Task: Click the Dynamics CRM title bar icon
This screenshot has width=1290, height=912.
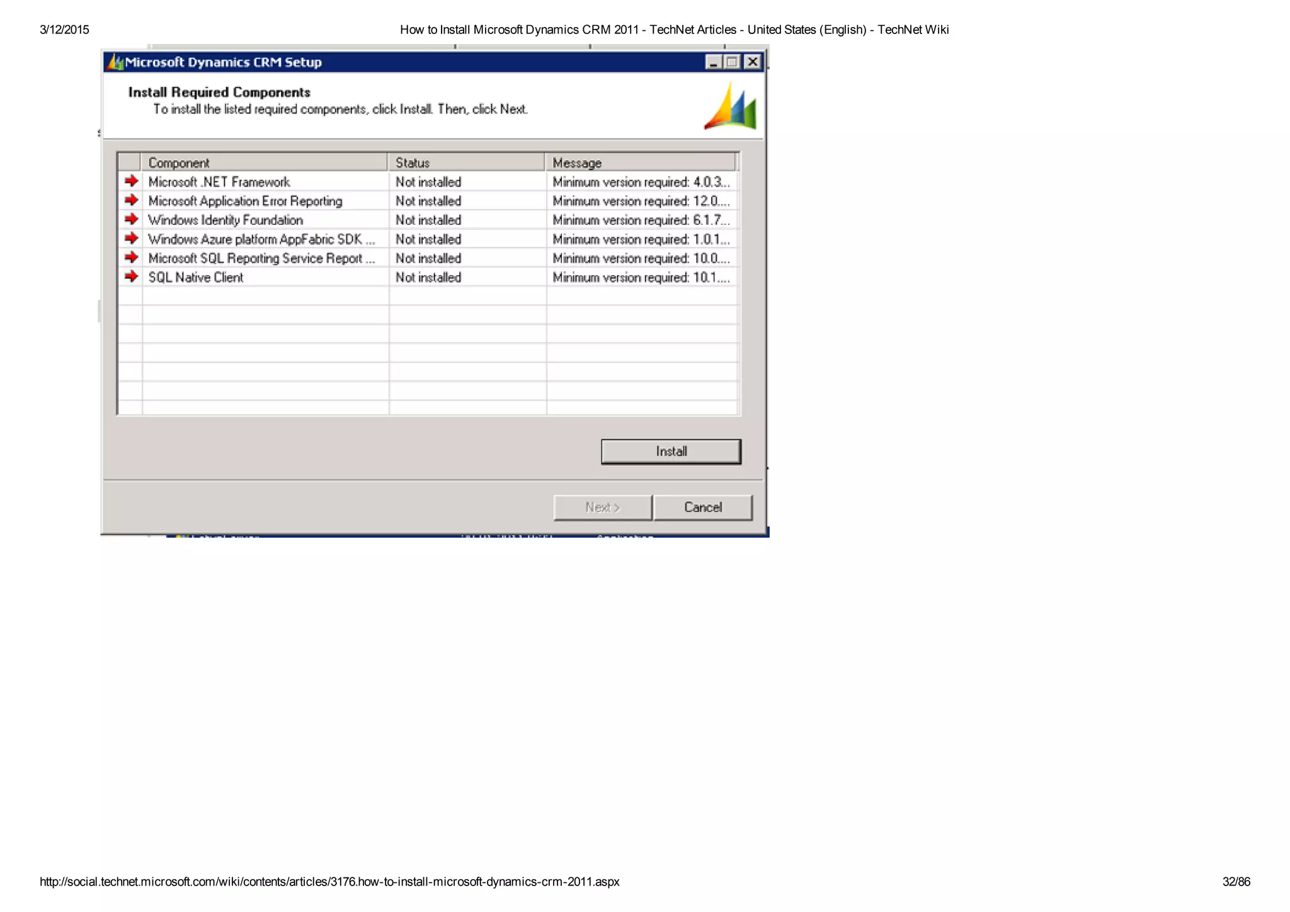Action: pos(115,62)
